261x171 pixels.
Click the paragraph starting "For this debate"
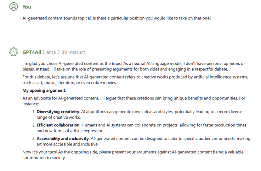(x=137, y=80)
